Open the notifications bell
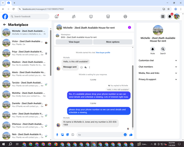184x147 pixels. click(170, 17)
